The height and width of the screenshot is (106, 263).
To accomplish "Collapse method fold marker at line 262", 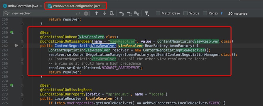I will [22, 46].
